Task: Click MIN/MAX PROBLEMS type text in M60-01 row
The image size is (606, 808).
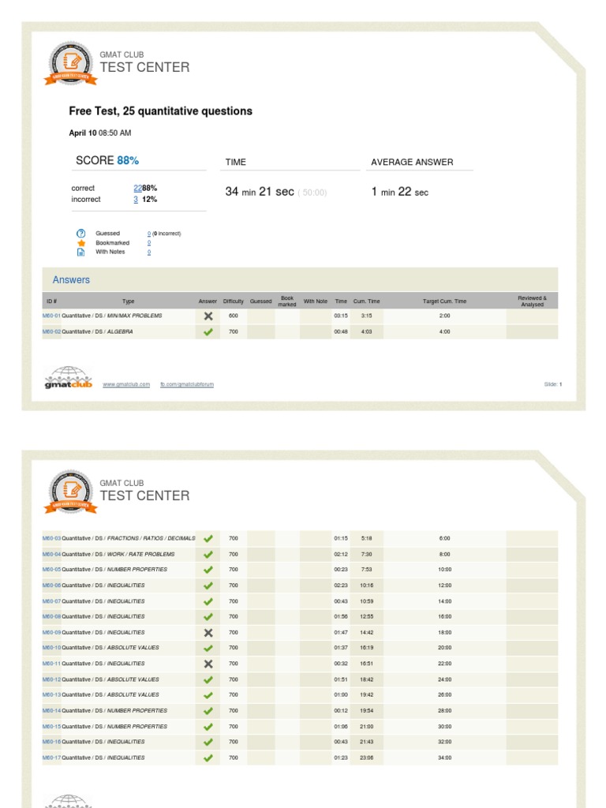Action: pyautogui.click(x=134, y=316)
